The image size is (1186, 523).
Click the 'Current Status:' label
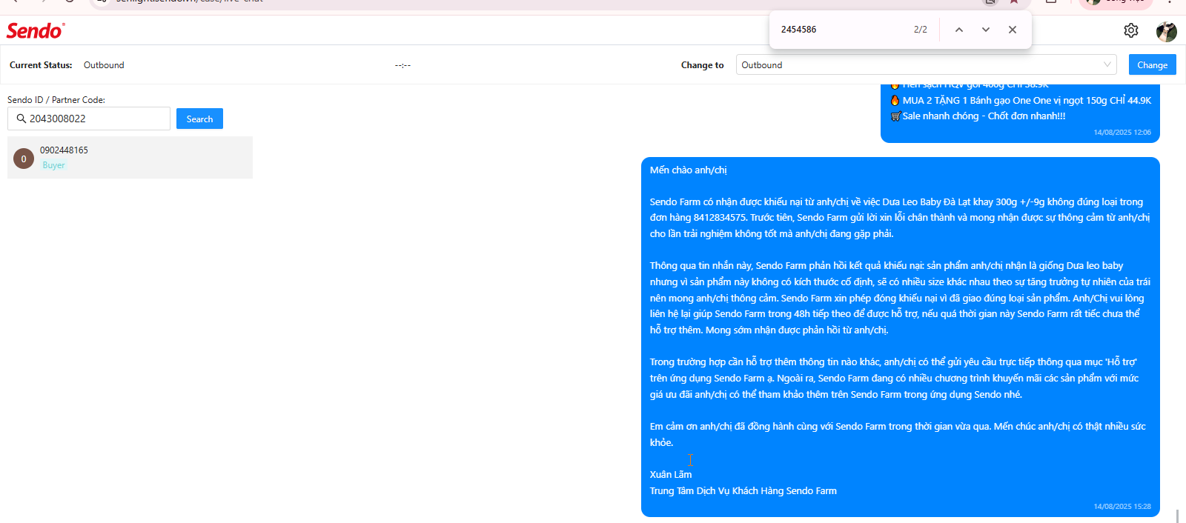[x=41, y=65]
